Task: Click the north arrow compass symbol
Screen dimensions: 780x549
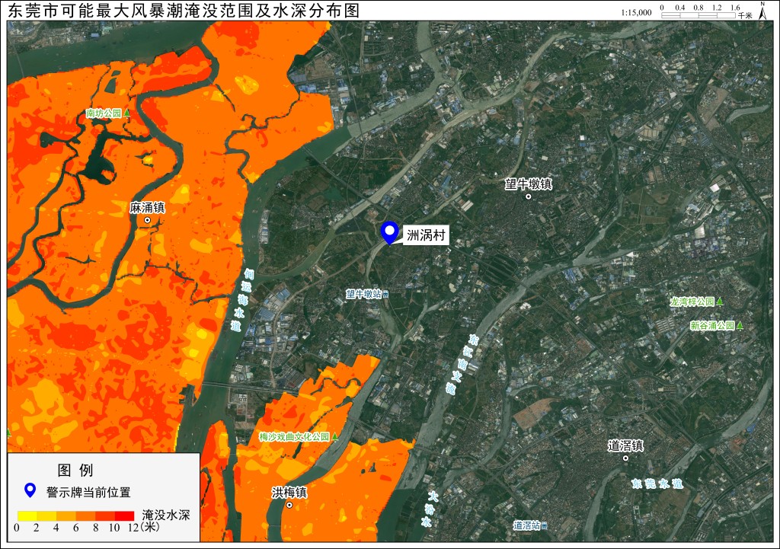Action: (762, 11)
